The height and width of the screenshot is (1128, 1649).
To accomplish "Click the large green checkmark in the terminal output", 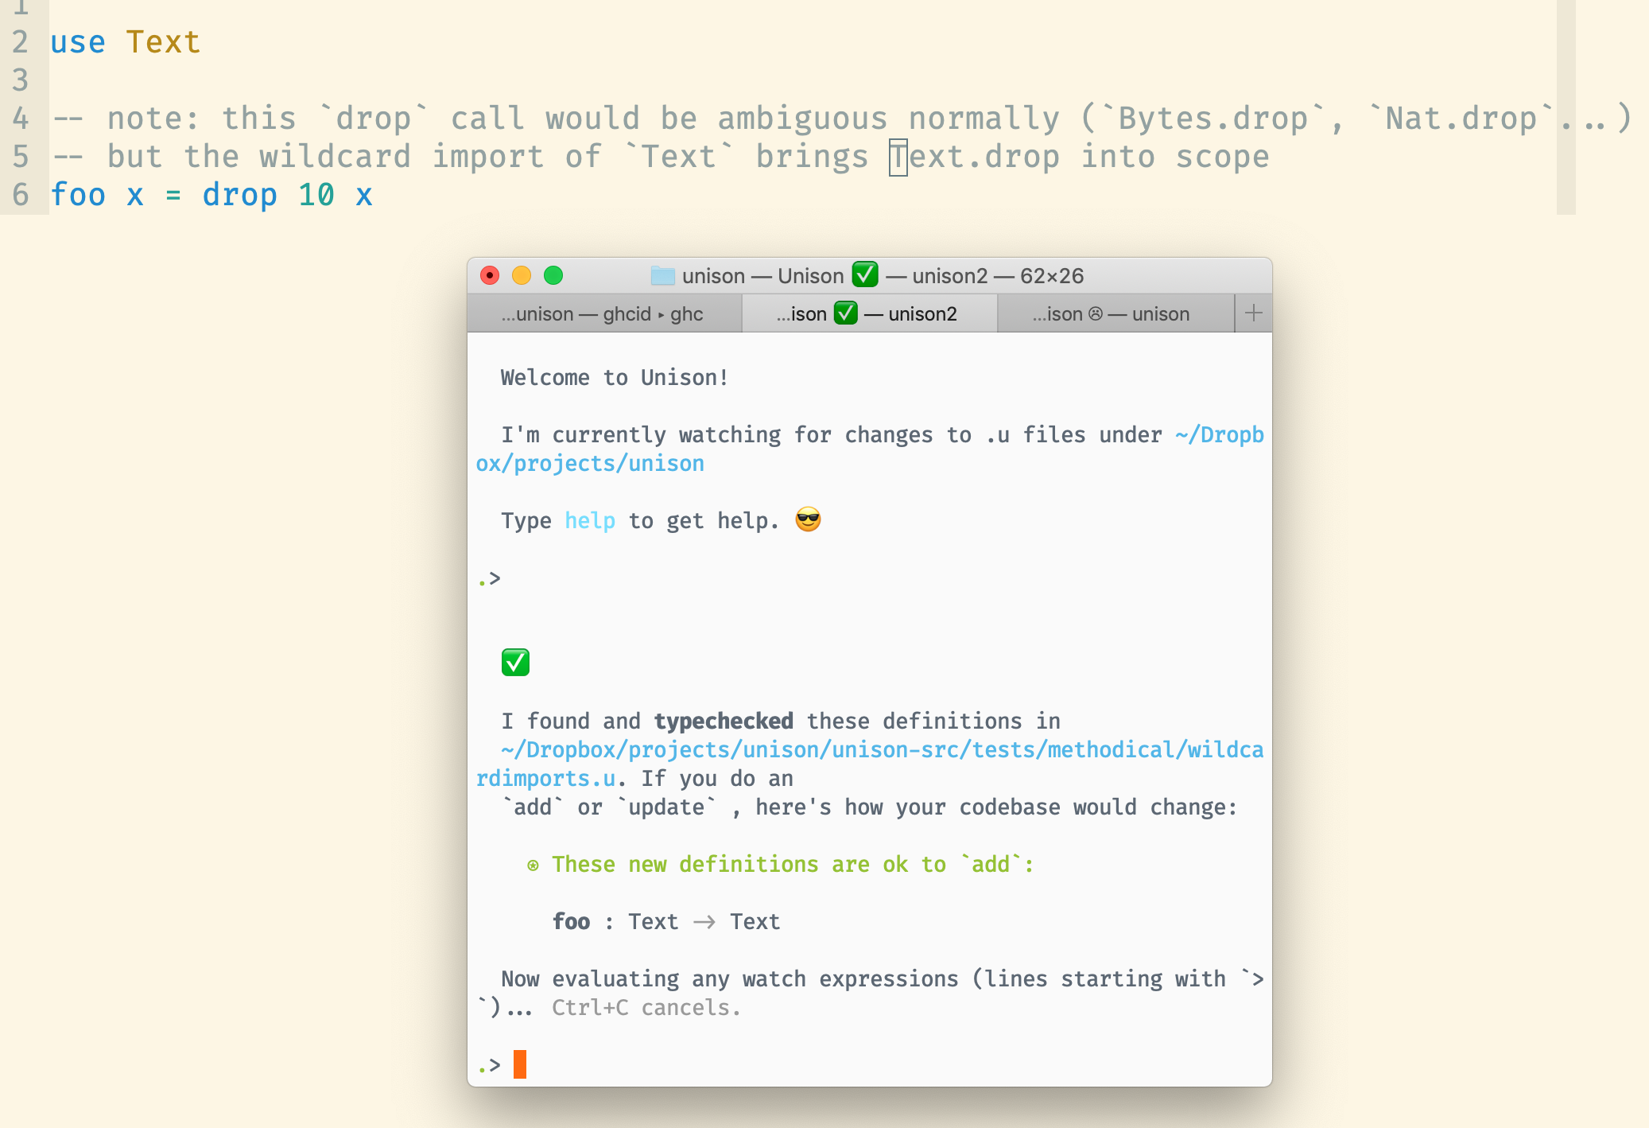I will [515, 661].
